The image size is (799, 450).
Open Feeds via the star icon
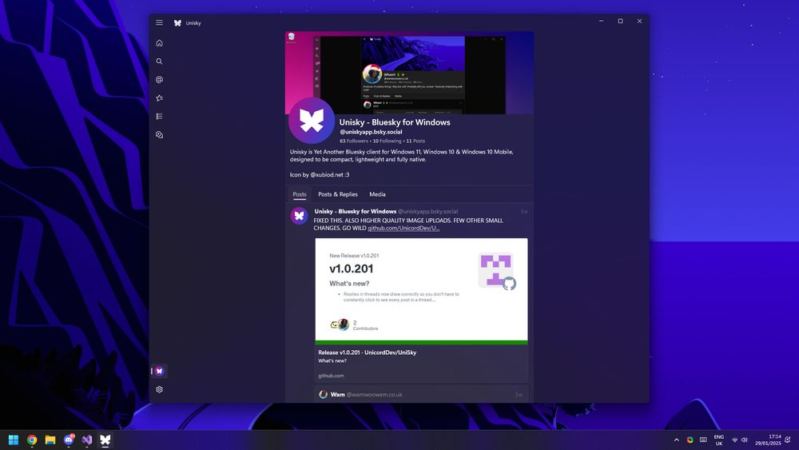[160, 98]
